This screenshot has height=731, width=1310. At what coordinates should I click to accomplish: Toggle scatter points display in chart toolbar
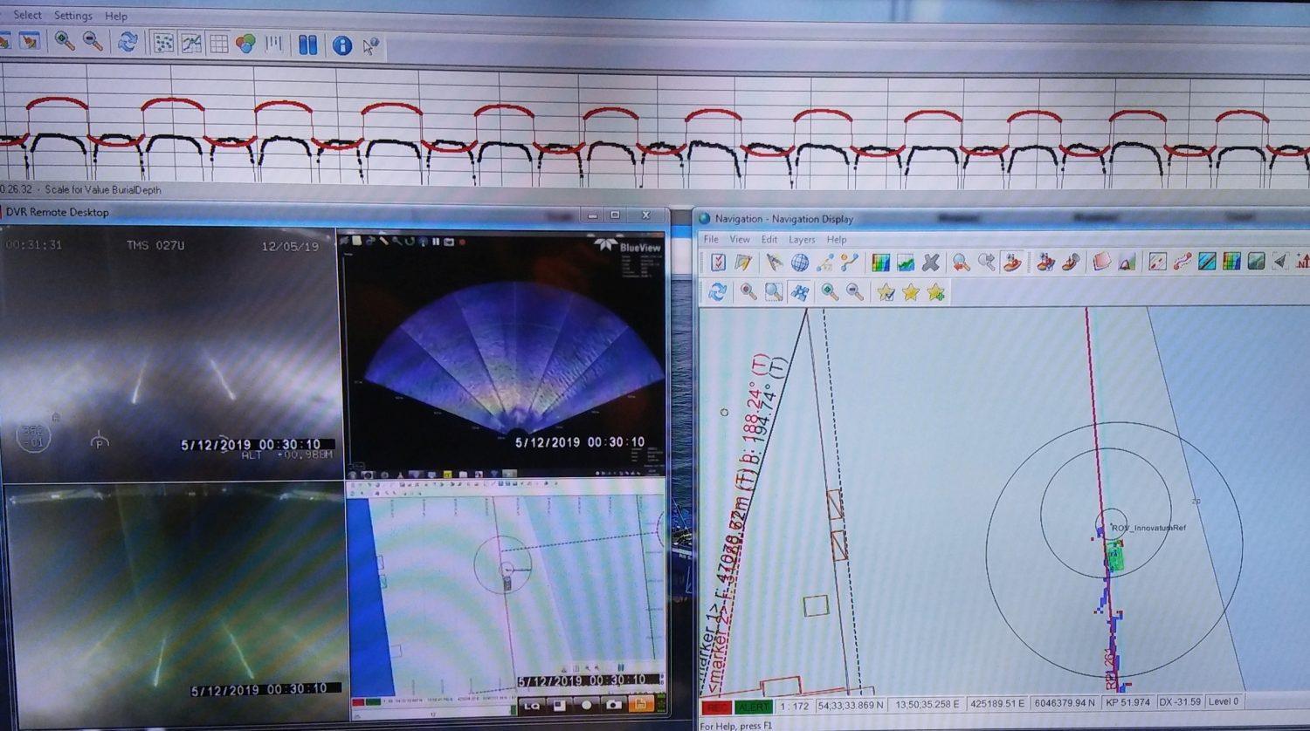coord(162,43)
